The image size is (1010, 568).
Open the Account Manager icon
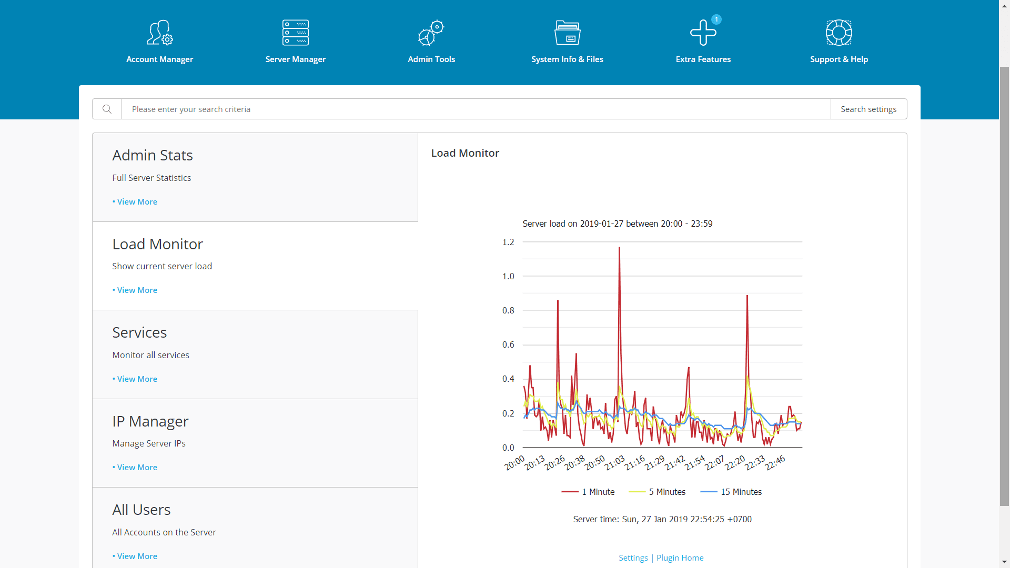pos(159,32)
